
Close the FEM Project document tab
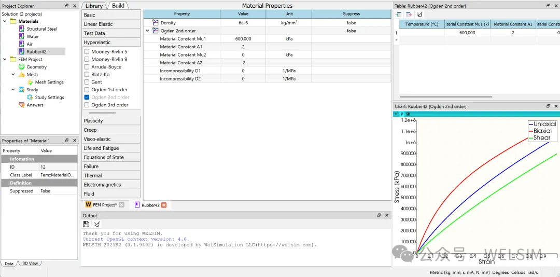pyautogui.click(x=121, y=205)
